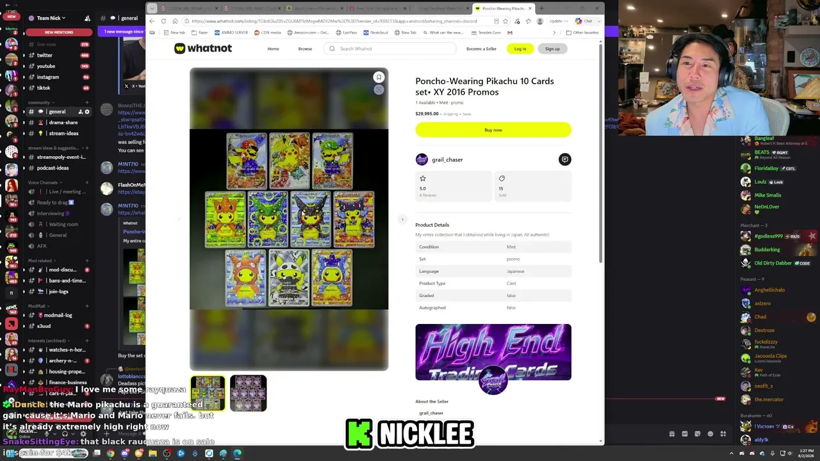This screenshot has width=820, height=461.
Task: Message the seller with the chat icon
Action: tap(564, 159)
